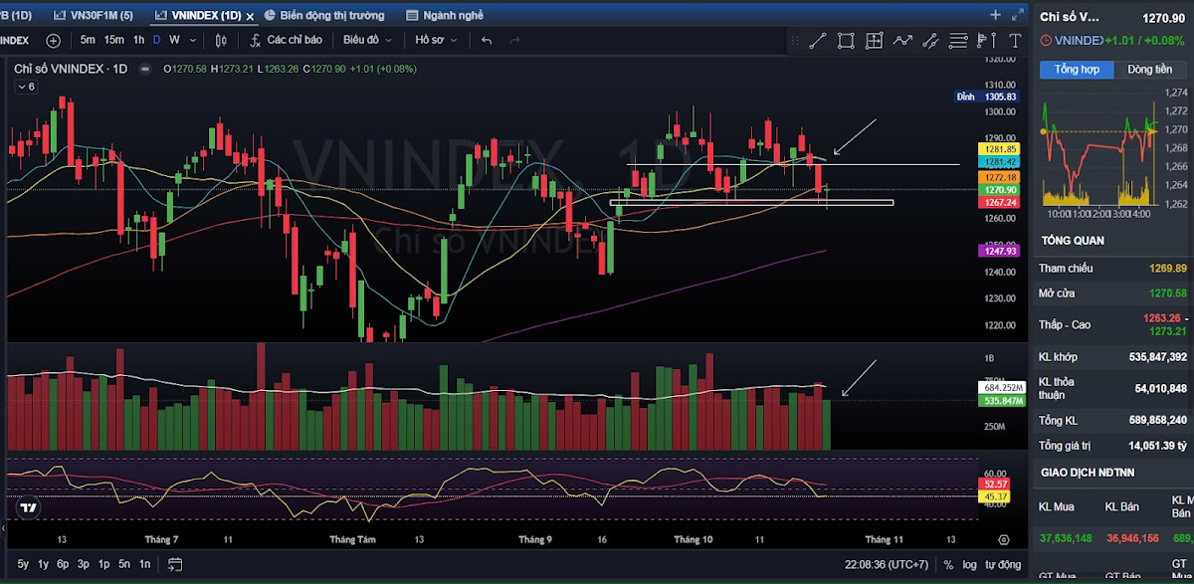Set date range to 1p
The width and height of the screenshot is (1194, 584).
103,564
